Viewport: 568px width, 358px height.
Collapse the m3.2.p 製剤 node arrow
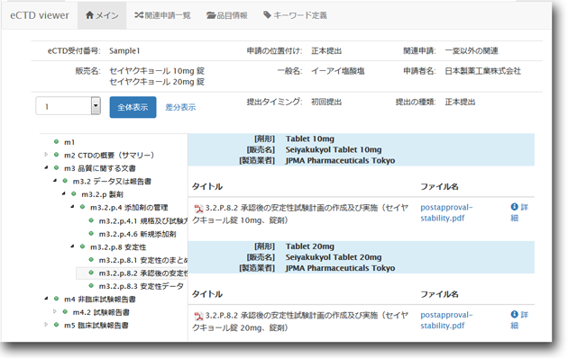coord(63,193)
